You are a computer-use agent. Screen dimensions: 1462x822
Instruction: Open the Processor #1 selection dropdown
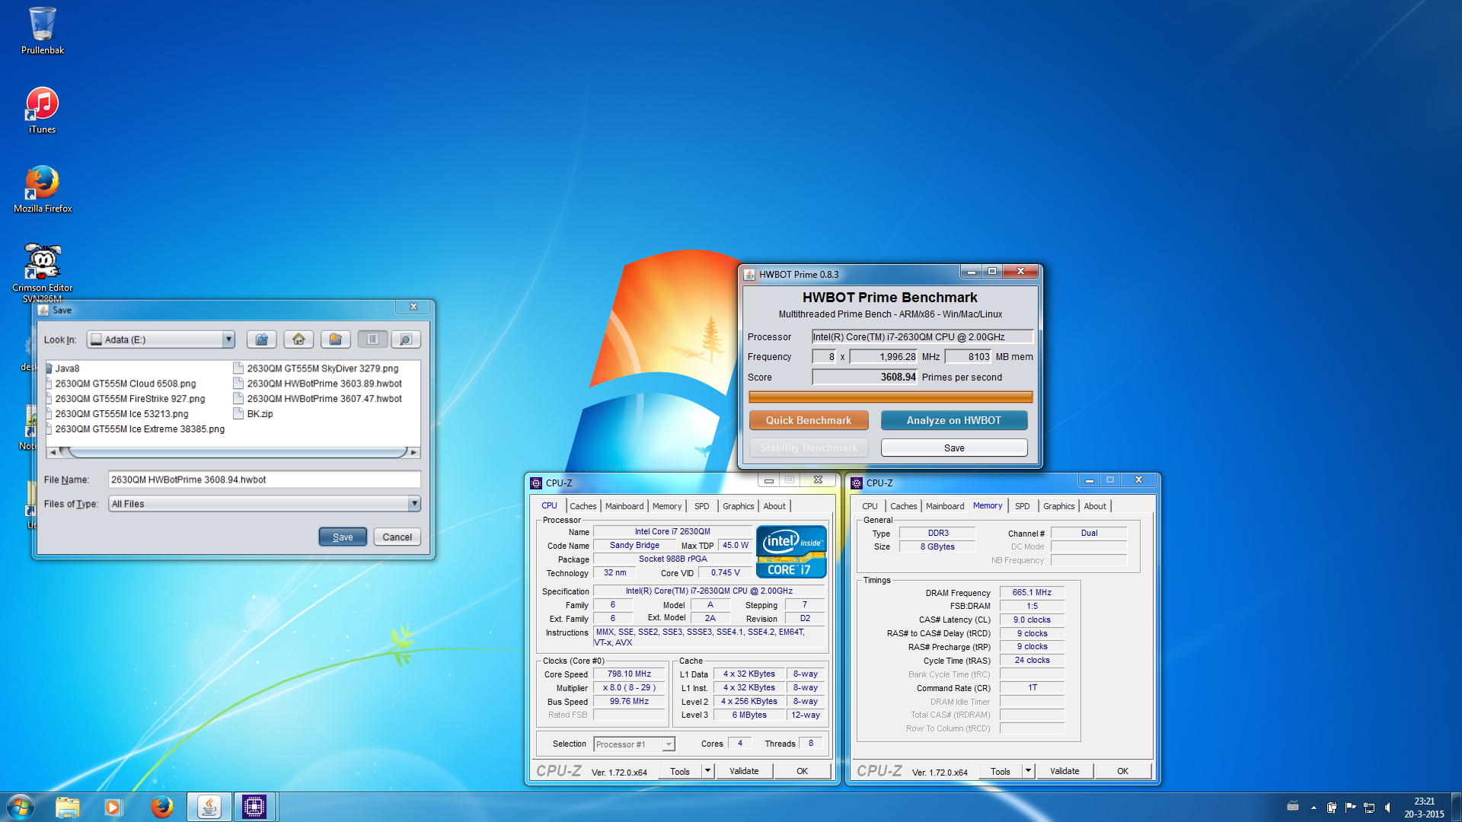669,744
